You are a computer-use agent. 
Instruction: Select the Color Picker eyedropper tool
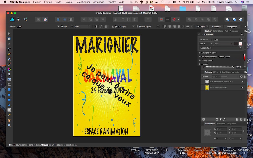pos(9,115)
